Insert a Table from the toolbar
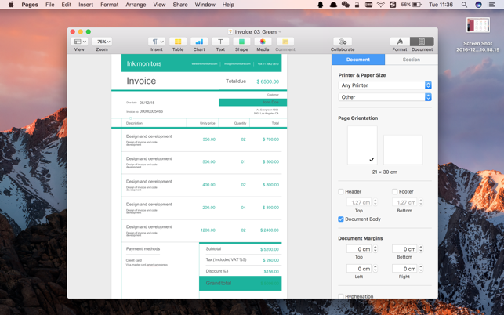 click(178, 42)
